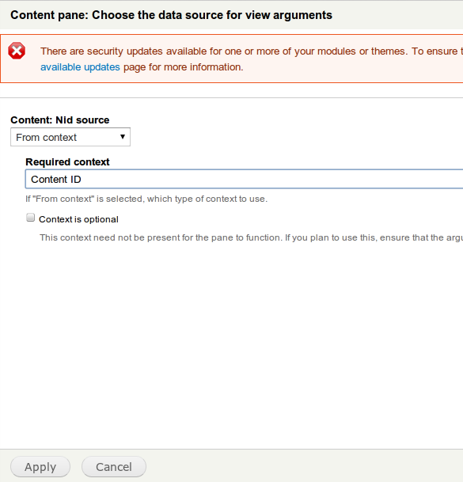Click the security updates warning message text
This screenshot has width=463, height=482.
(252, 51)
